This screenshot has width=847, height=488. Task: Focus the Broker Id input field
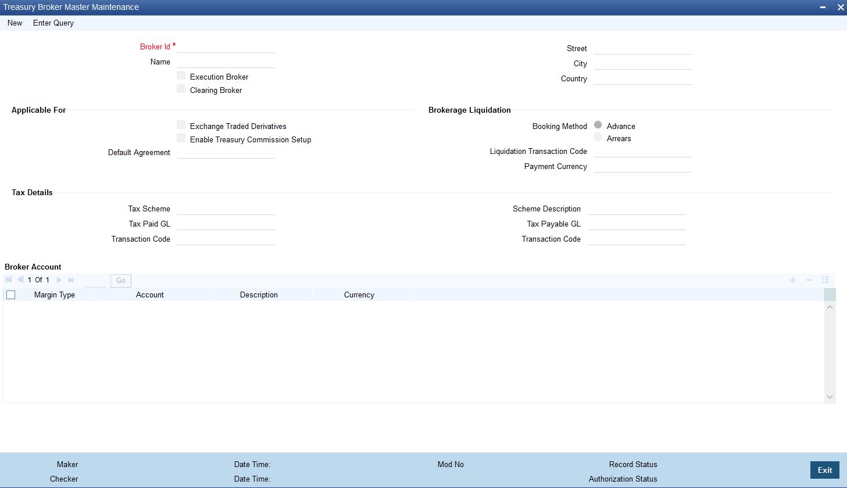[226, 46]
